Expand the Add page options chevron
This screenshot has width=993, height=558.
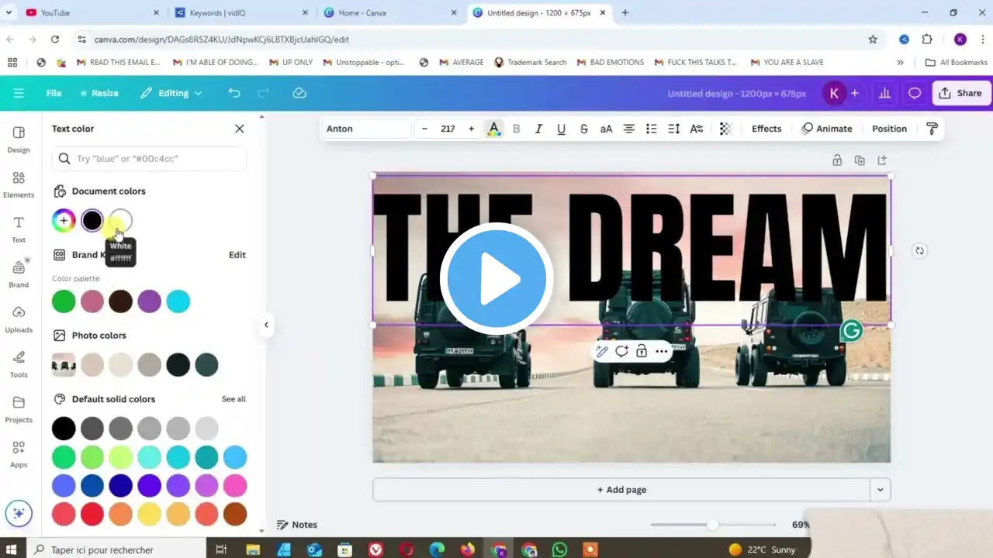click(880, 490)
